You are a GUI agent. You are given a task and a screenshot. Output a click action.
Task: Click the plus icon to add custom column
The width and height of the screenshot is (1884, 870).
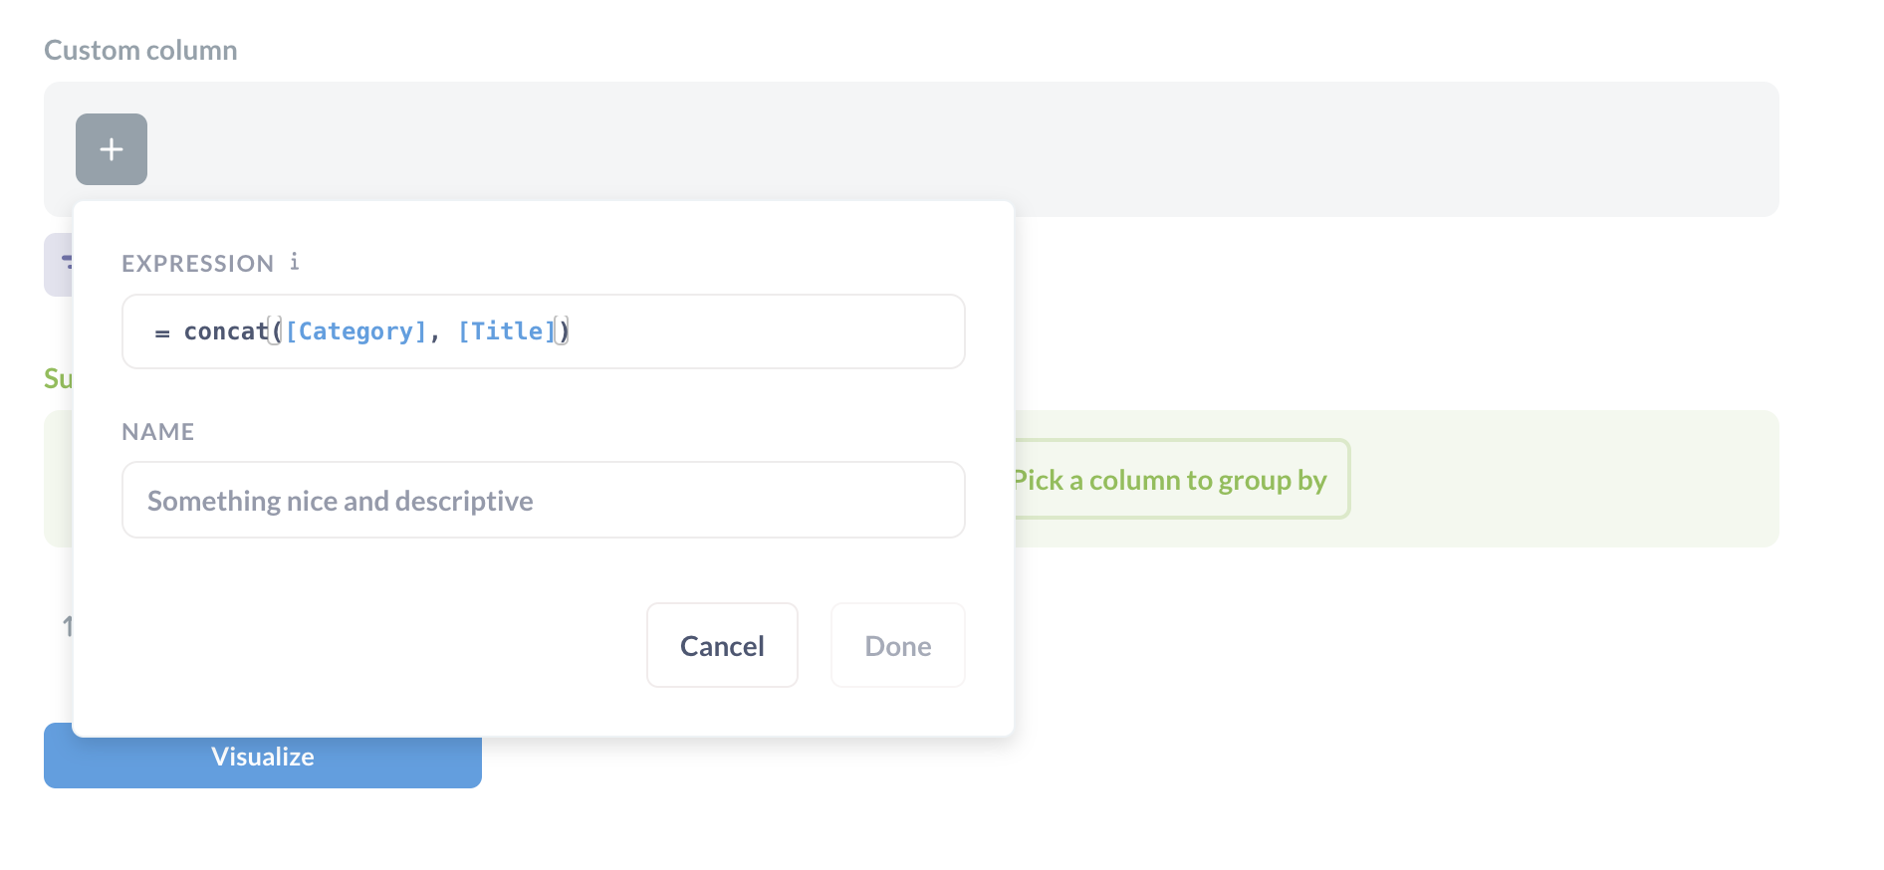click(112, 149)
